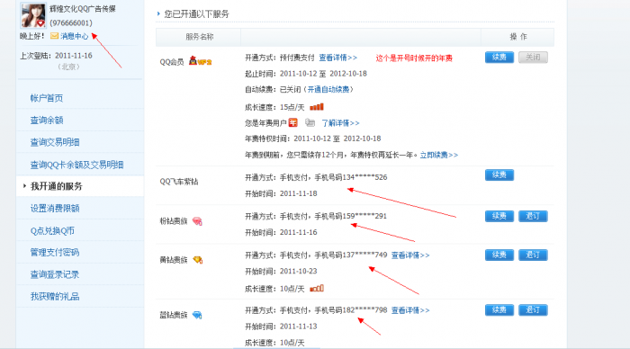The height and width of the screenshot is (349, 630).
Task: Click the account number (976666001)
Action: (x=71, y=22)
